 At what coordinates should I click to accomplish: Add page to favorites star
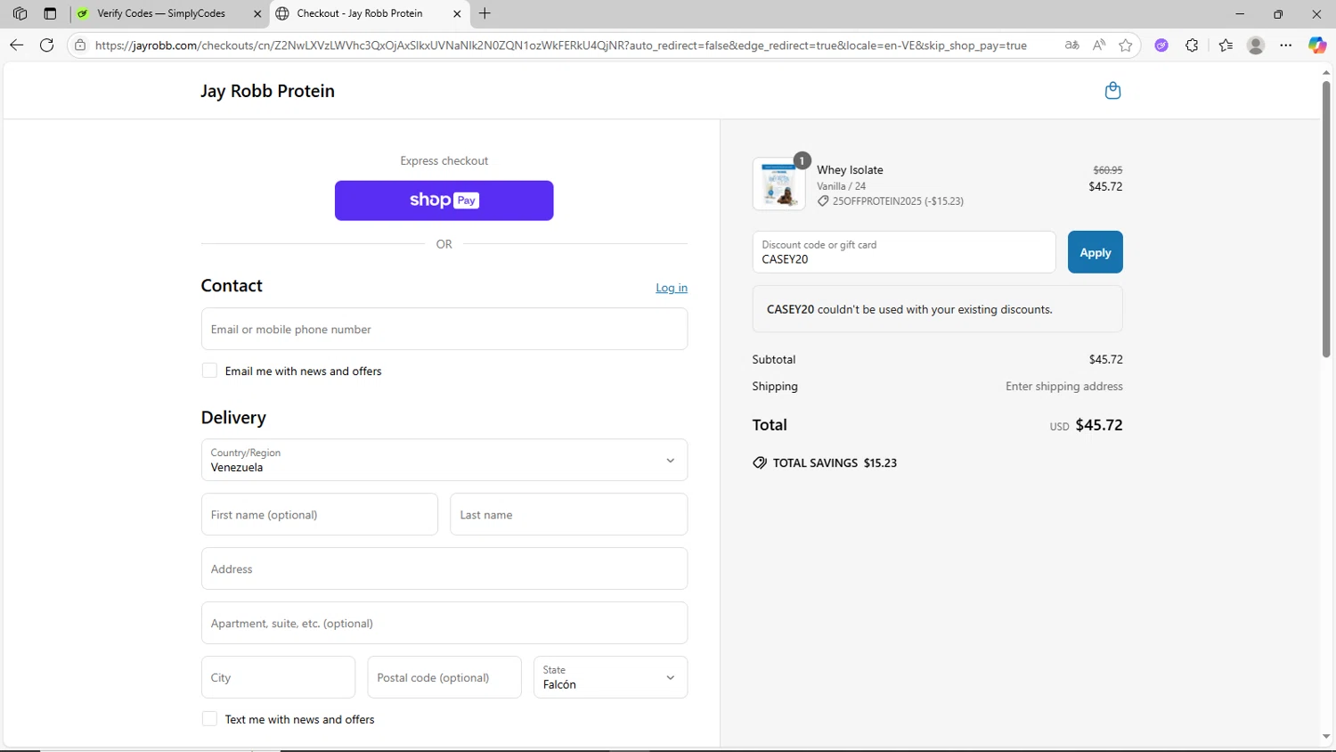[1126, 45]
